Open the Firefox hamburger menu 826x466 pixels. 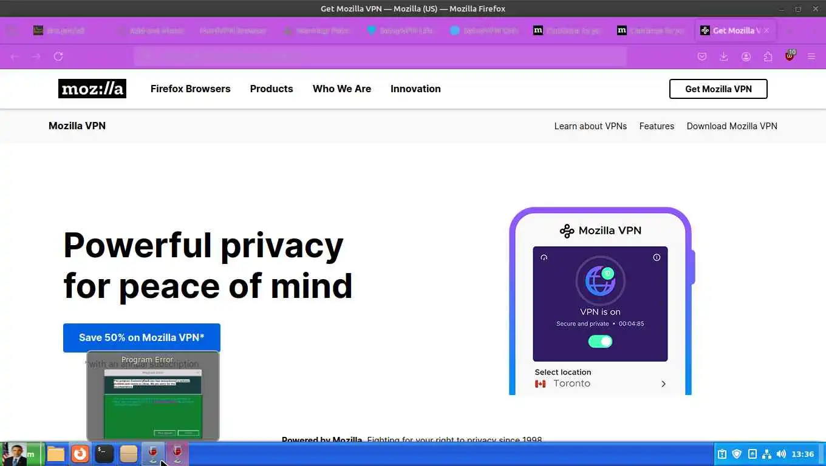tap(811, 56)
